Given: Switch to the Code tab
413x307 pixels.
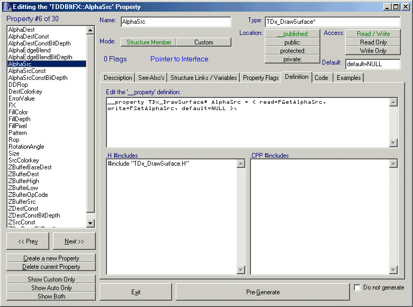Looking at the screenshot, I should click(x=321, y=78).
